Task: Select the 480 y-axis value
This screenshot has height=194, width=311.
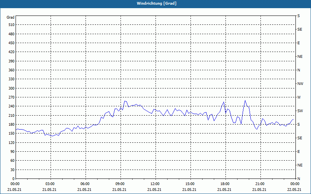Action: coord(12,34)
